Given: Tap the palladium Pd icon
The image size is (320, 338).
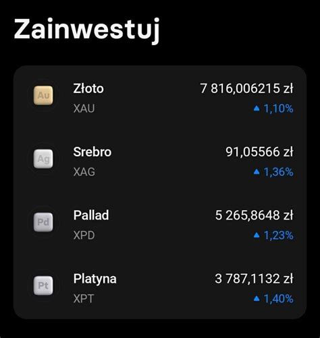Looking at the screenshot, I should click(43, 222).
